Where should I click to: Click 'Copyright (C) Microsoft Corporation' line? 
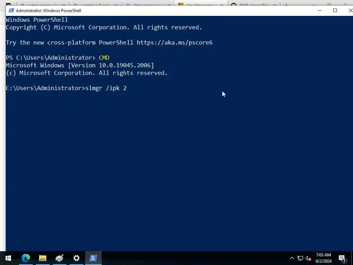[x=104, y=28]
